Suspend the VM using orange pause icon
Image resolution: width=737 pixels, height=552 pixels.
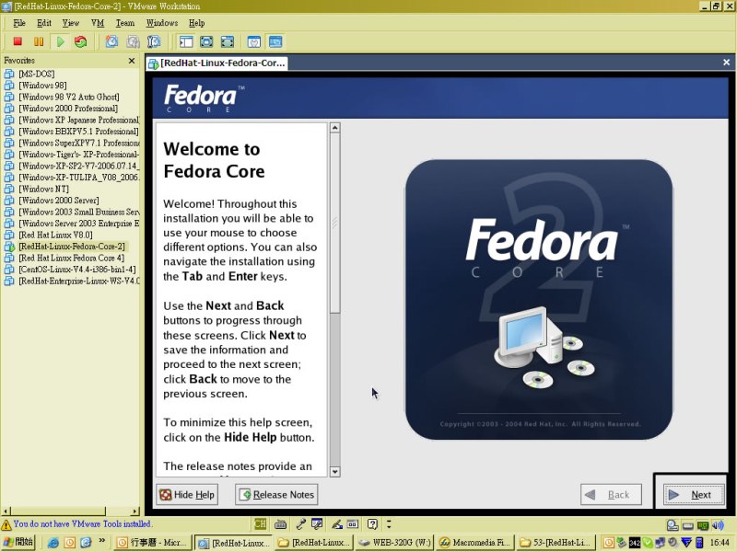click(39, 41)
